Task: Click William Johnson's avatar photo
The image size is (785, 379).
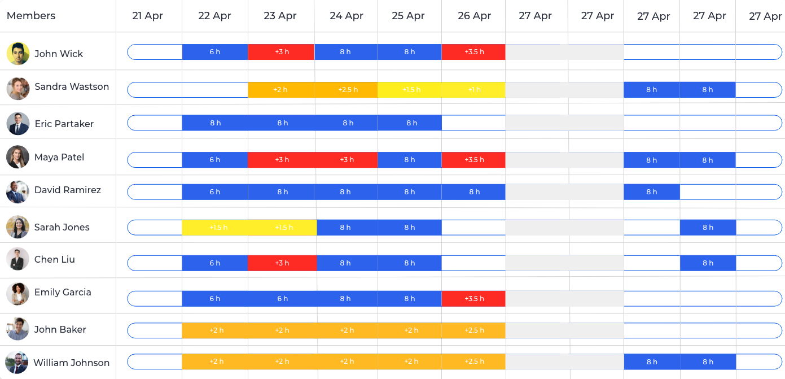Action: pos(17,363)
